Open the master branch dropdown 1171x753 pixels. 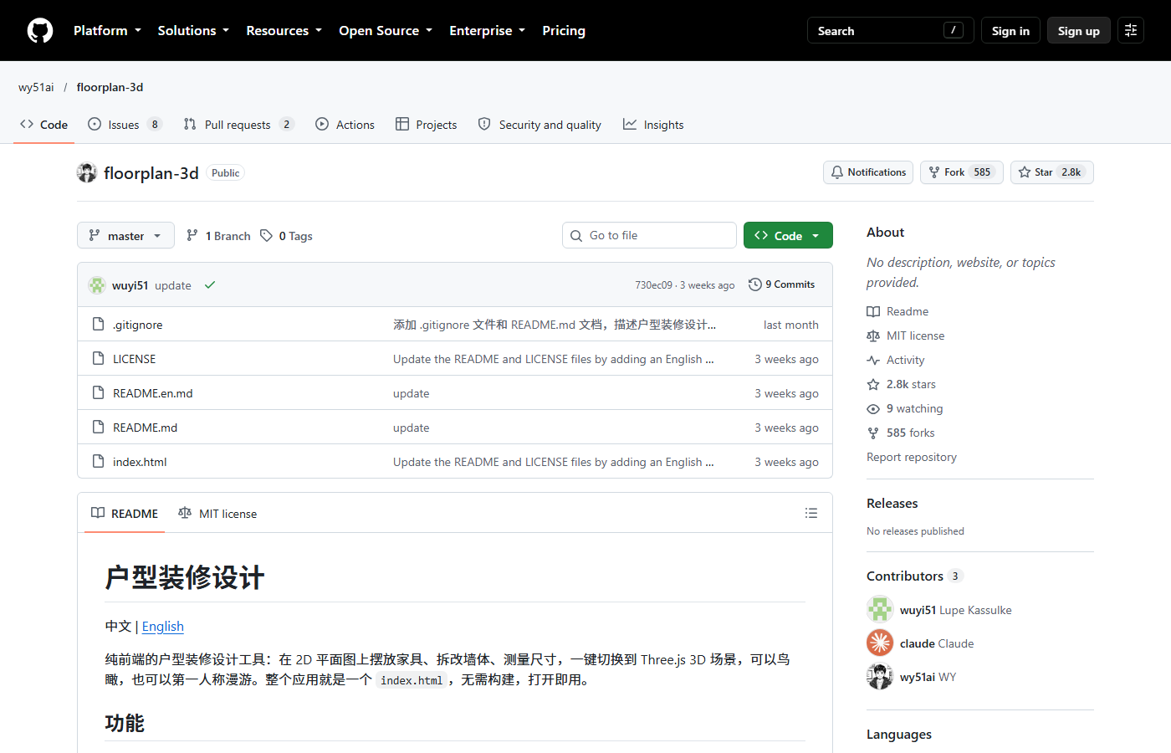pos(125,235)
